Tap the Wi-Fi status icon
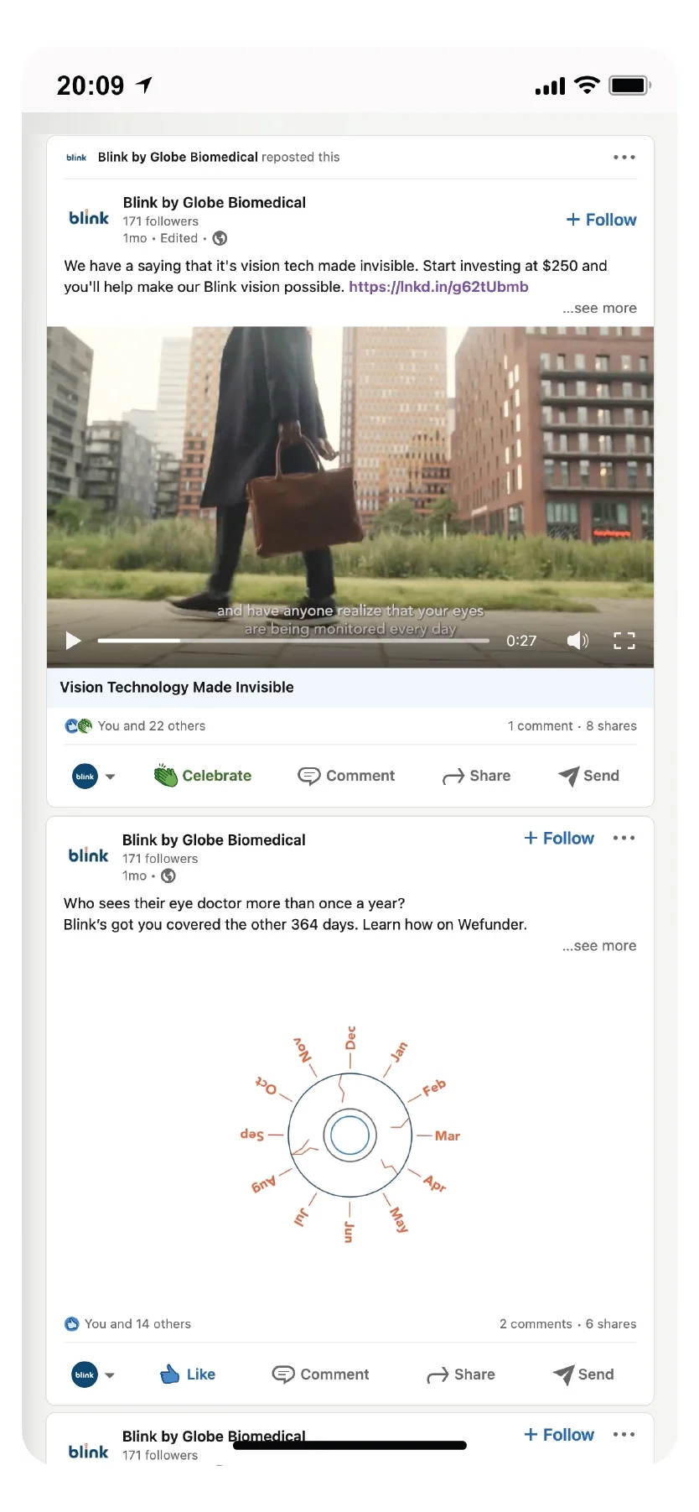The width and height of the screenshot is (699, 1512). pos(588,85)
